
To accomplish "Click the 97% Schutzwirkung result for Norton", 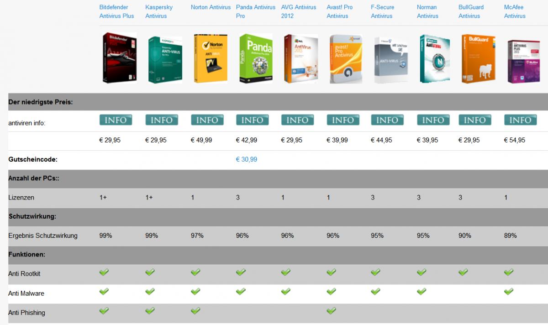I will (x=197, y=236).
